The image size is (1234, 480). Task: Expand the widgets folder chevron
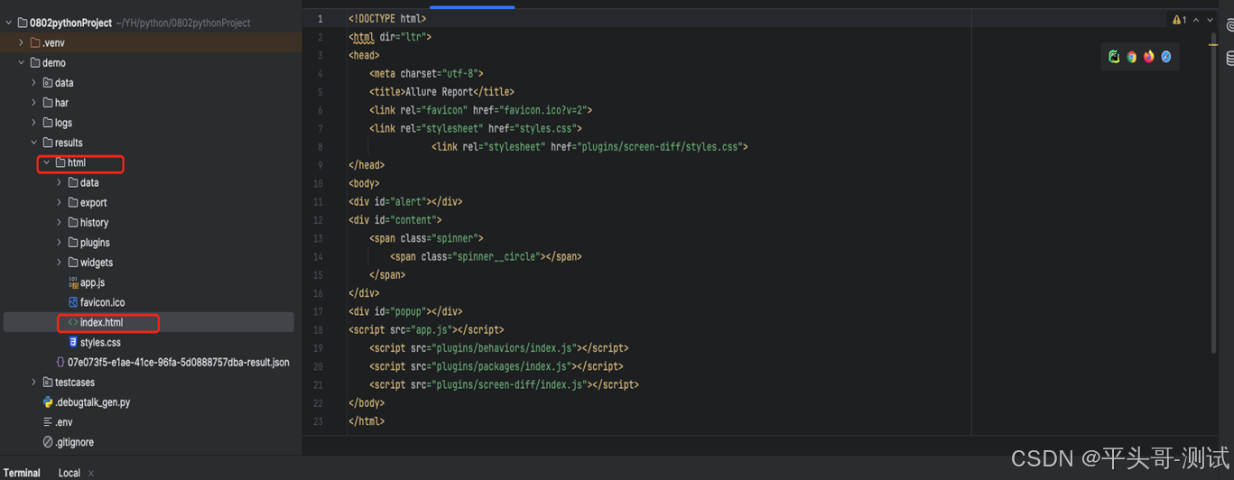[60, 263]
